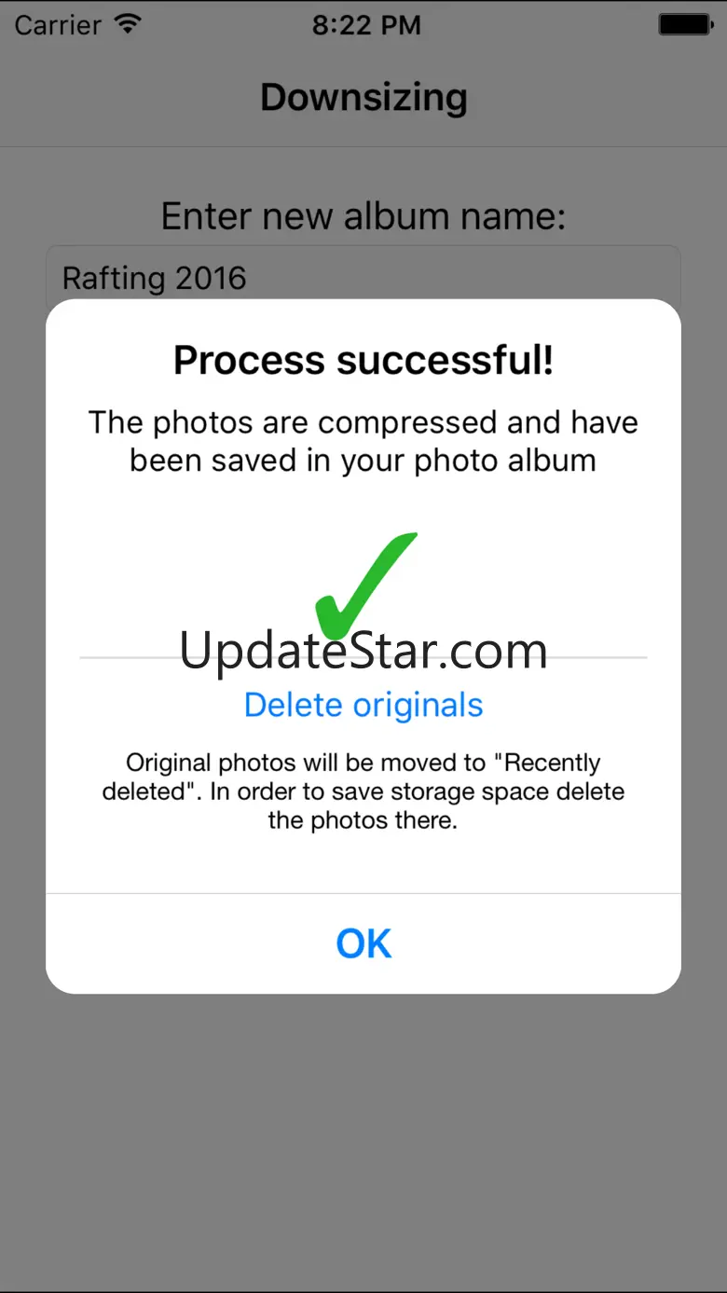
Task: Tap the Process successful! heading
Action: click(x=363, y=360)
